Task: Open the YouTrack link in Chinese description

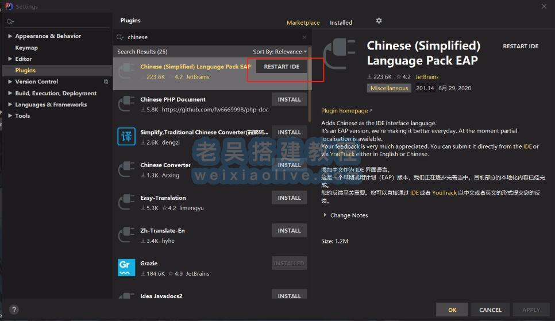Action: tap(444, 192)
